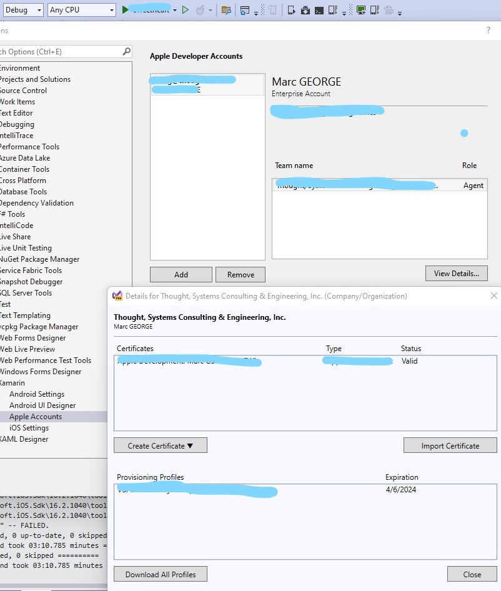Select the redacted account entry in accounts list
Image resolution: width=501 pixels, height=591 pixels.
tap(207, 84)
